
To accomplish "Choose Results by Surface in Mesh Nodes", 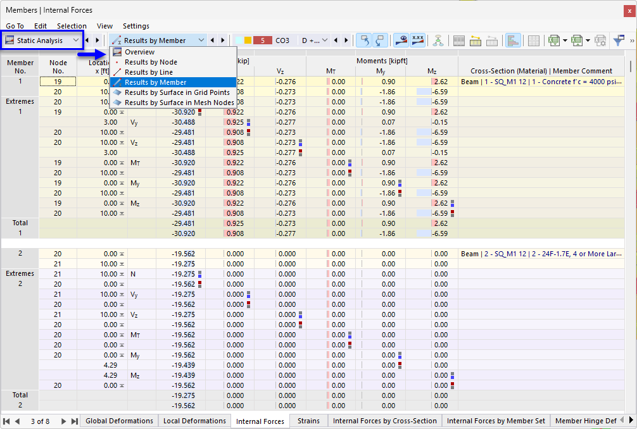I will pyautogui.click(x=173, y=103).
